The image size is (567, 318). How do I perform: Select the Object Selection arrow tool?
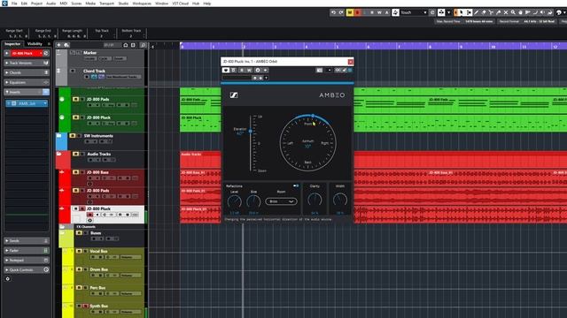click(461, 12)
